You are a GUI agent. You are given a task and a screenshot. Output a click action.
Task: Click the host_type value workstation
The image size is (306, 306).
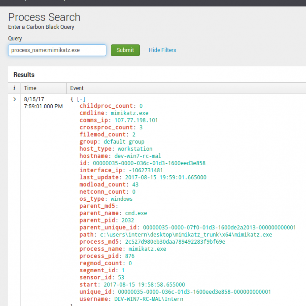135,149
